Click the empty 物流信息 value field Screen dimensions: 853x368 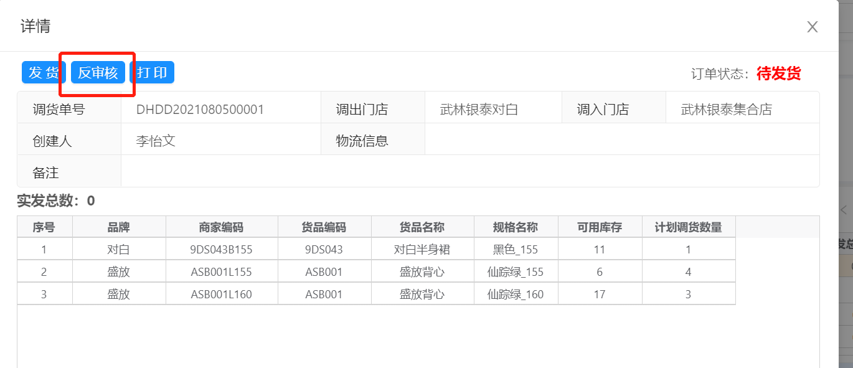pyautogui.click(x=621, y=141)
